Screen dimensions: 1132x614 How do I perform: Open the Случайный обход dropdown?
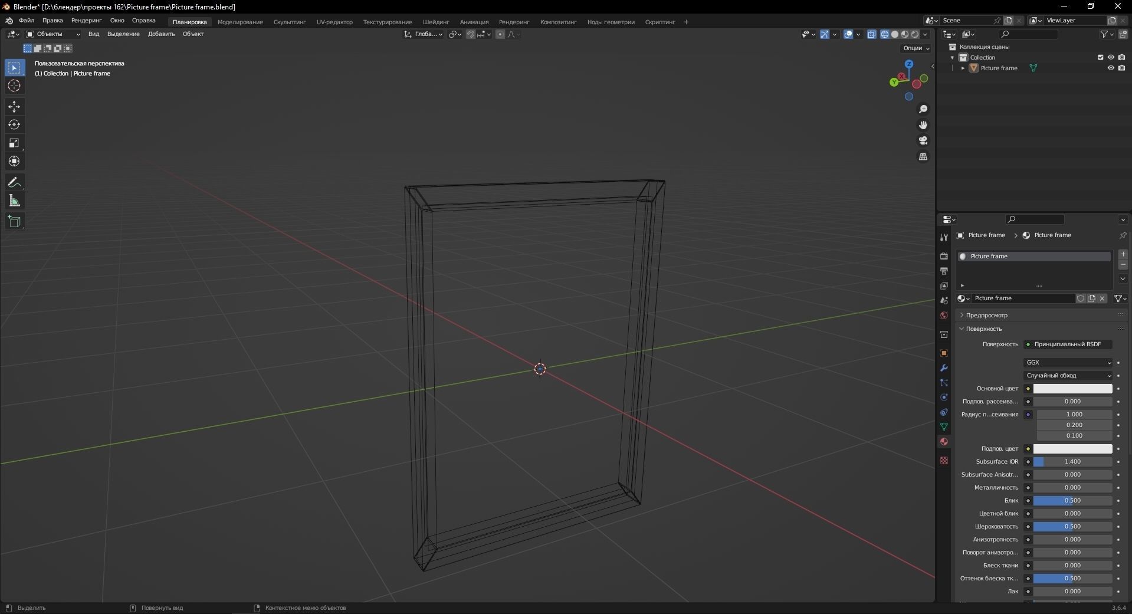[1068, 376]
